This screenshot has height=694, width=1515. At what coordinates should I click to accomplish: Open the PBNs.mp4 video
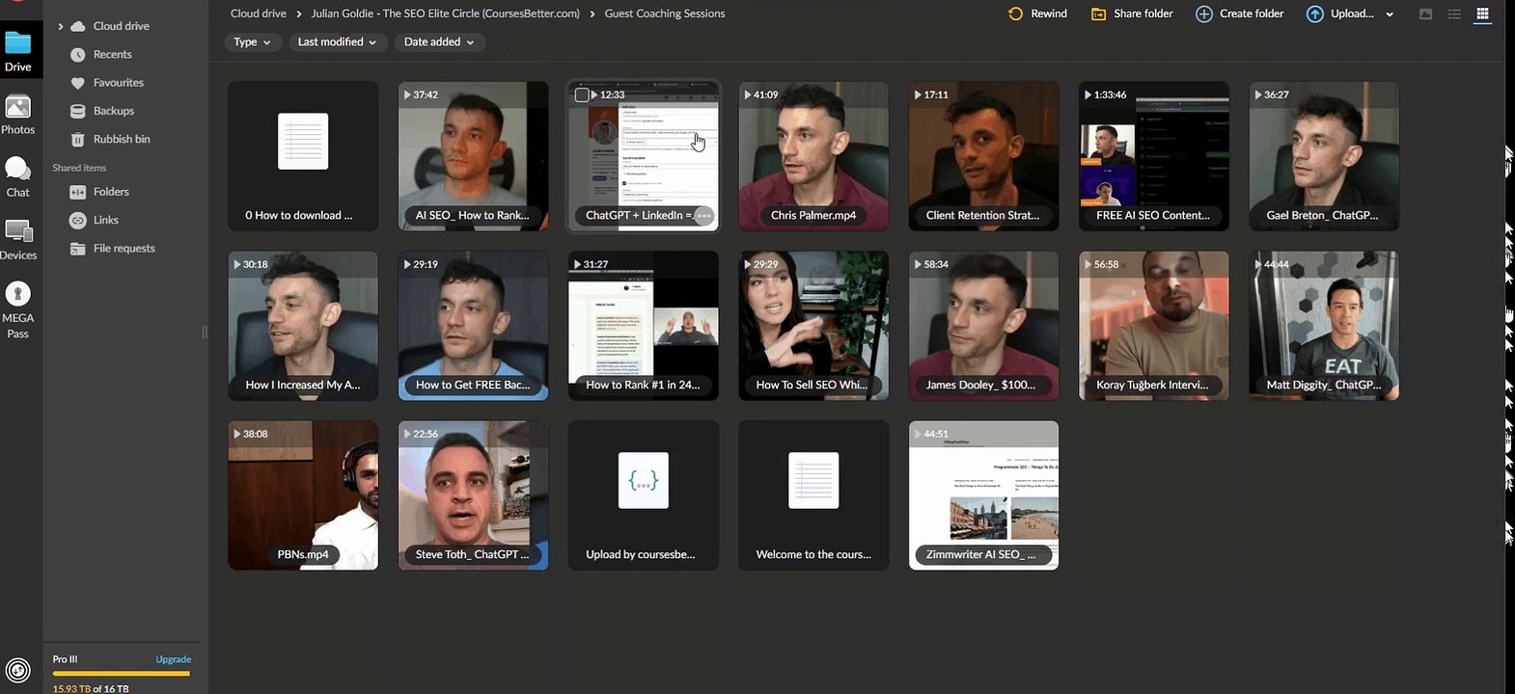pyautogui.click(x=303, y=495)
